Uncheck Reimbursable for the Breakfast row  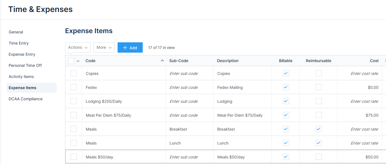pyautogui.click(x=318, y=129)
